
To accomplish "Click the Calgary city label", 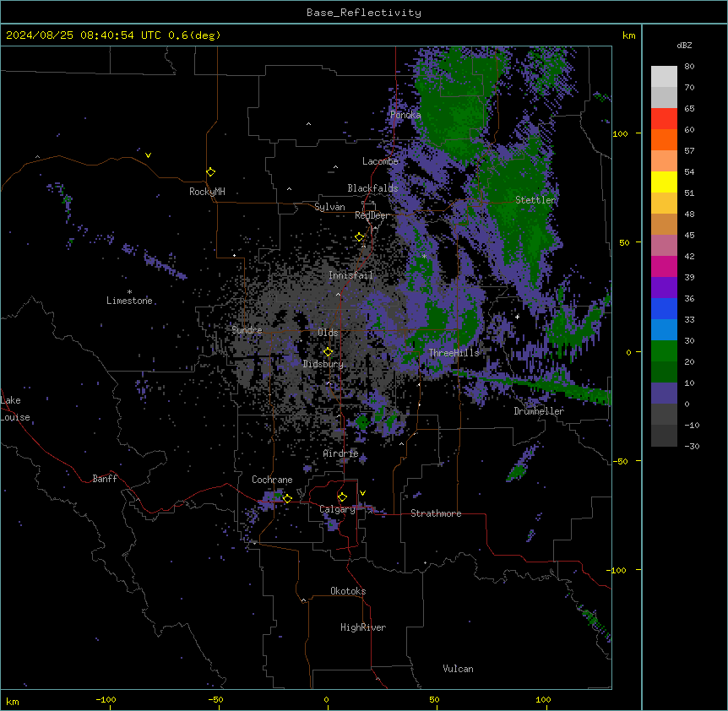I will pyautogui.click(x=337, y=509).
